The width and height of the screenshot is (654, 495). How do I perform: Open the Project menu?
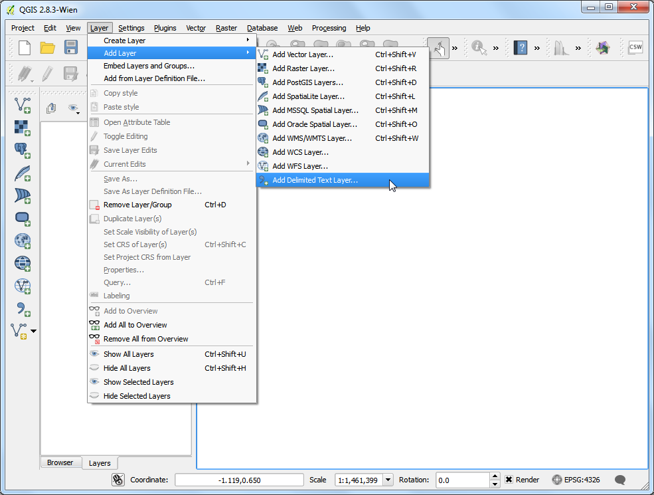[23, 28]
